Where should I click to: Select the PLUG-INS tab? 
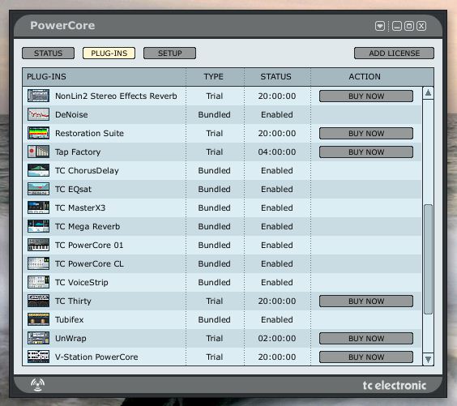click(109, 53)
